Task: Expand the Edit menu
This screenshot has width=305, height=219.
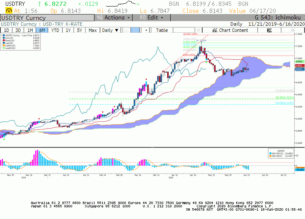Action: (152, 18)
